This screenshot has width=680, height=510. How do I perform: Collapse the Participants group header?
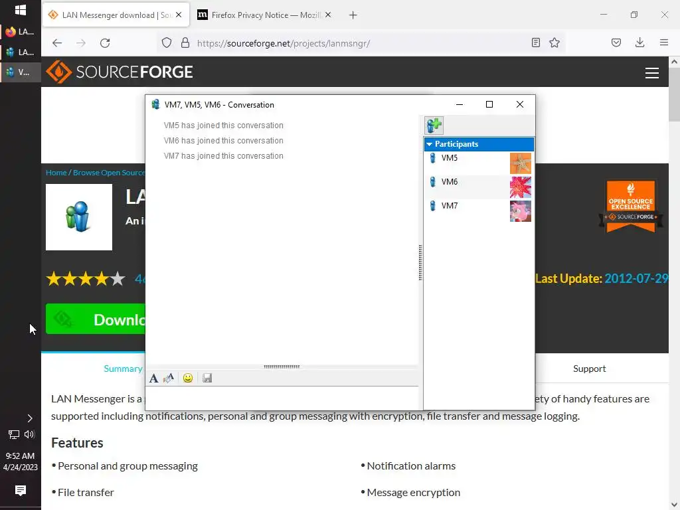click(x=479, y=144)
